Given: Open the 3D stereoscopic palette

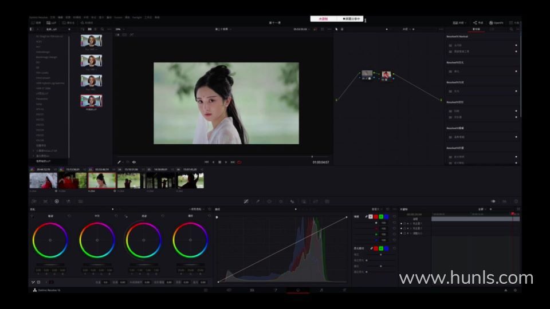Looking at the screenshot, I should (327, 201).
